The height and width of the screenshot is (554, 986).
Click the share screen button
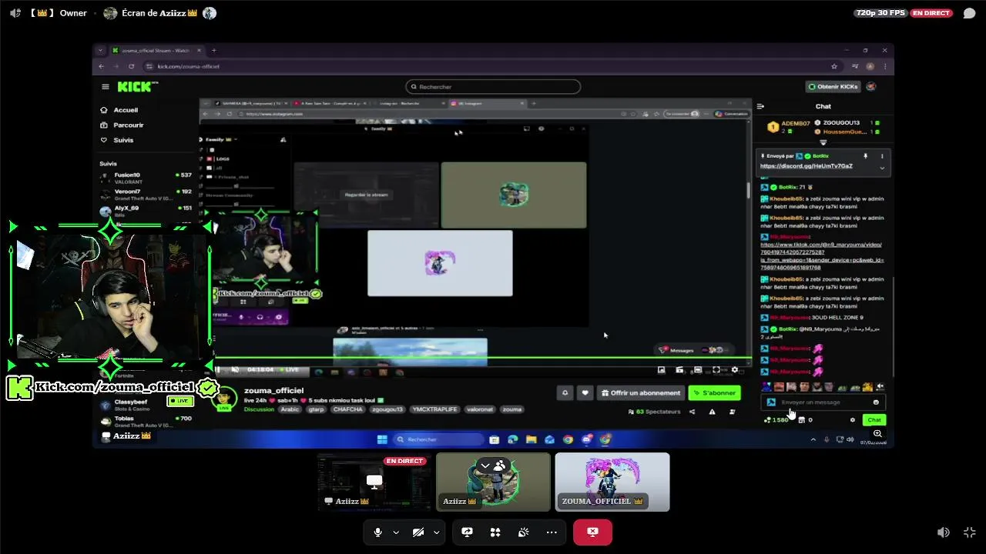pos(467,532)
